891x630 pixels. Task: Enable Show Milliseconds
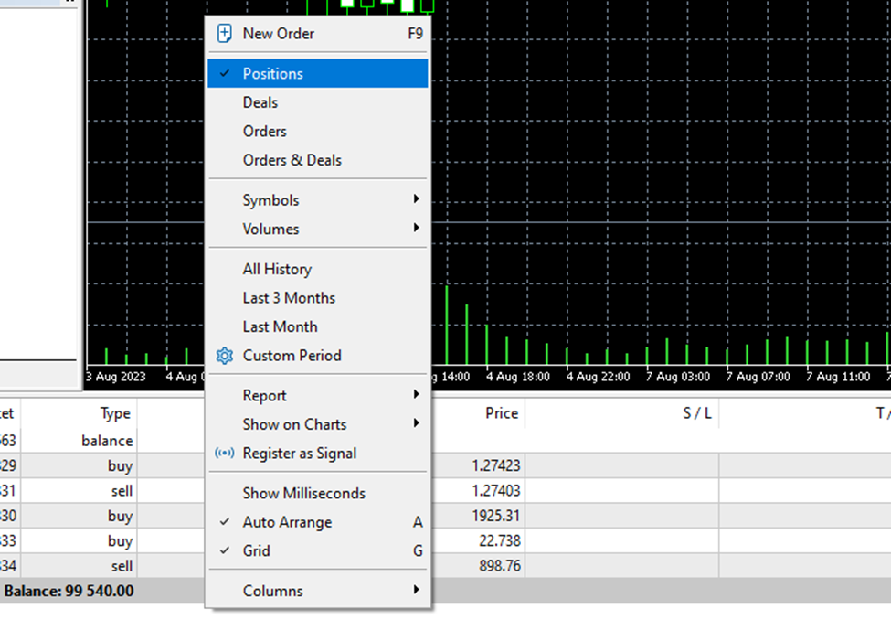coord(318,493)
